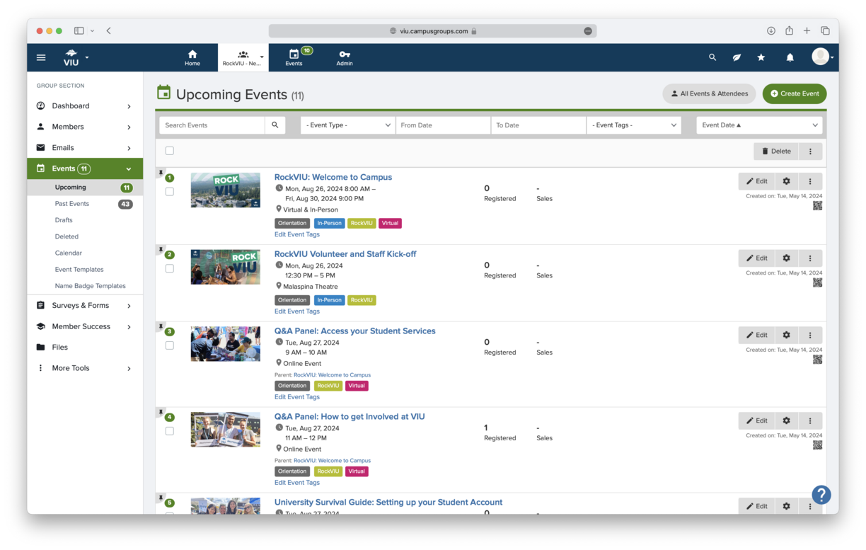Show QR code for Welcome to Campus
The width and height of the screenshot is (866, 550).
click(x=817, y=206)
